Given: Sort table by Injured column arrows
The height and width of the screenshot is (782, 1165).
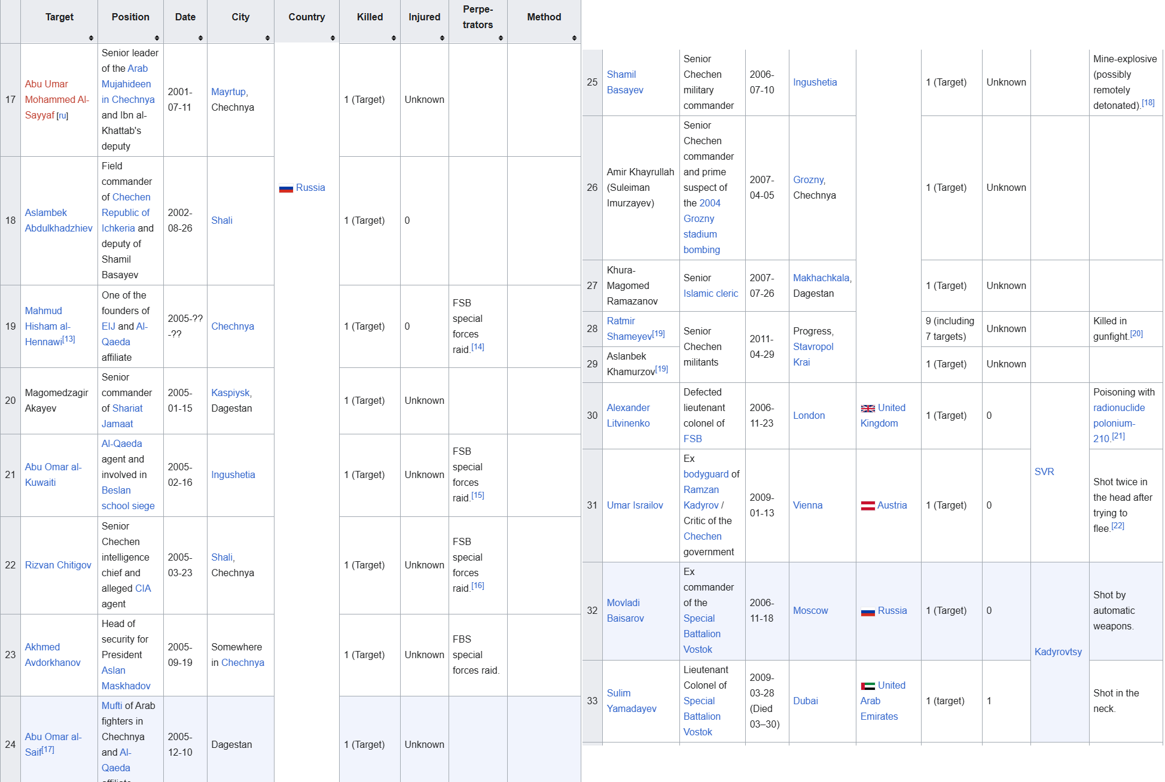Looking at the screenshot, I should coord(442,38).
